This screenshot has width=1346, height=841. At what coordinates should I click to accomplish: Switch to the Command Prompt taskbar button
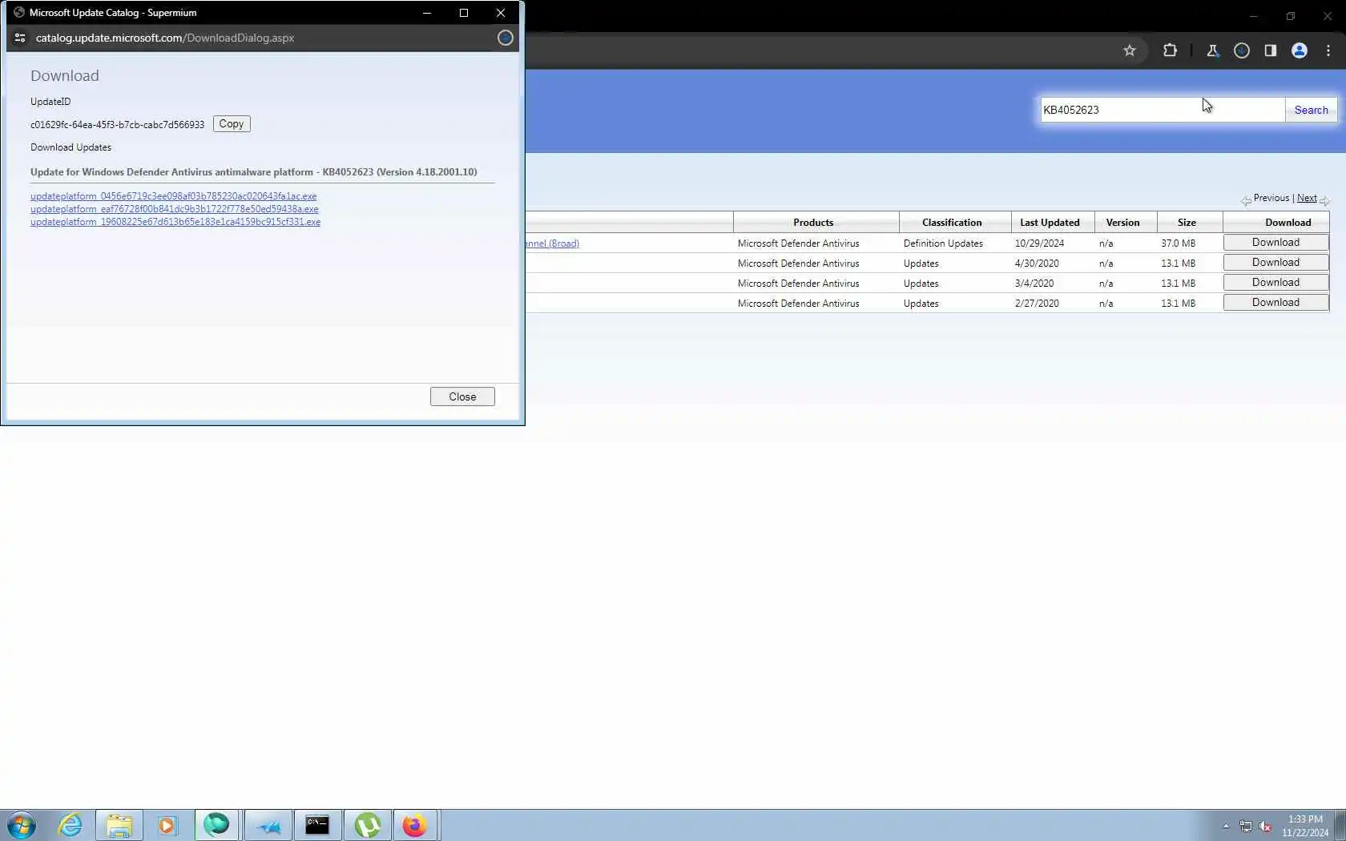(x=317, y=825)
